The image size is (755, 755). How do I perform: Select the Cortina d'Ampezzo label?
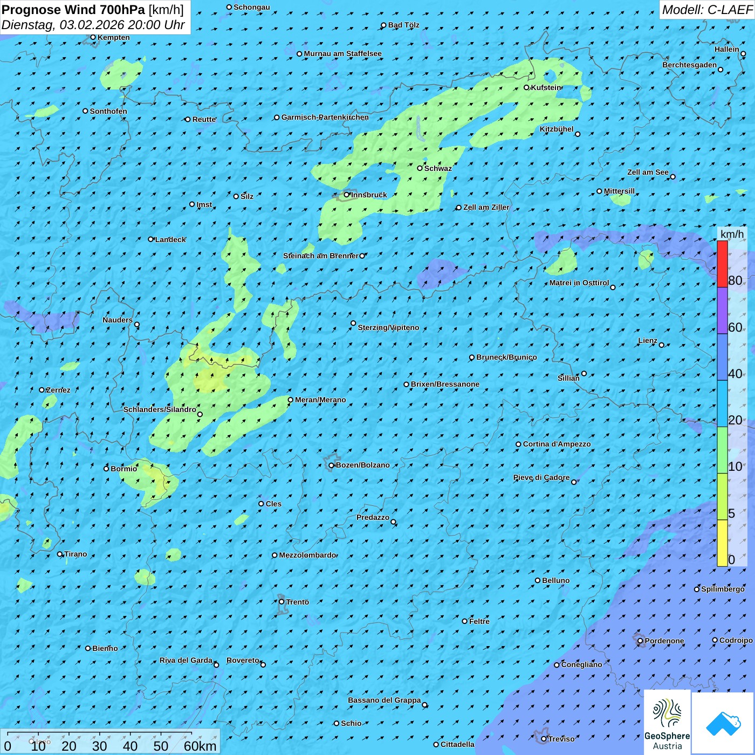coord(557,444)
